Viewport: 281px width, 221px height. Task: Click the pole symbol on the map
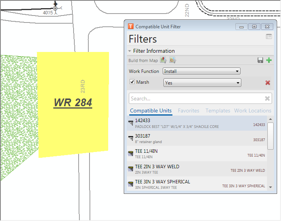tap(56, 8)
